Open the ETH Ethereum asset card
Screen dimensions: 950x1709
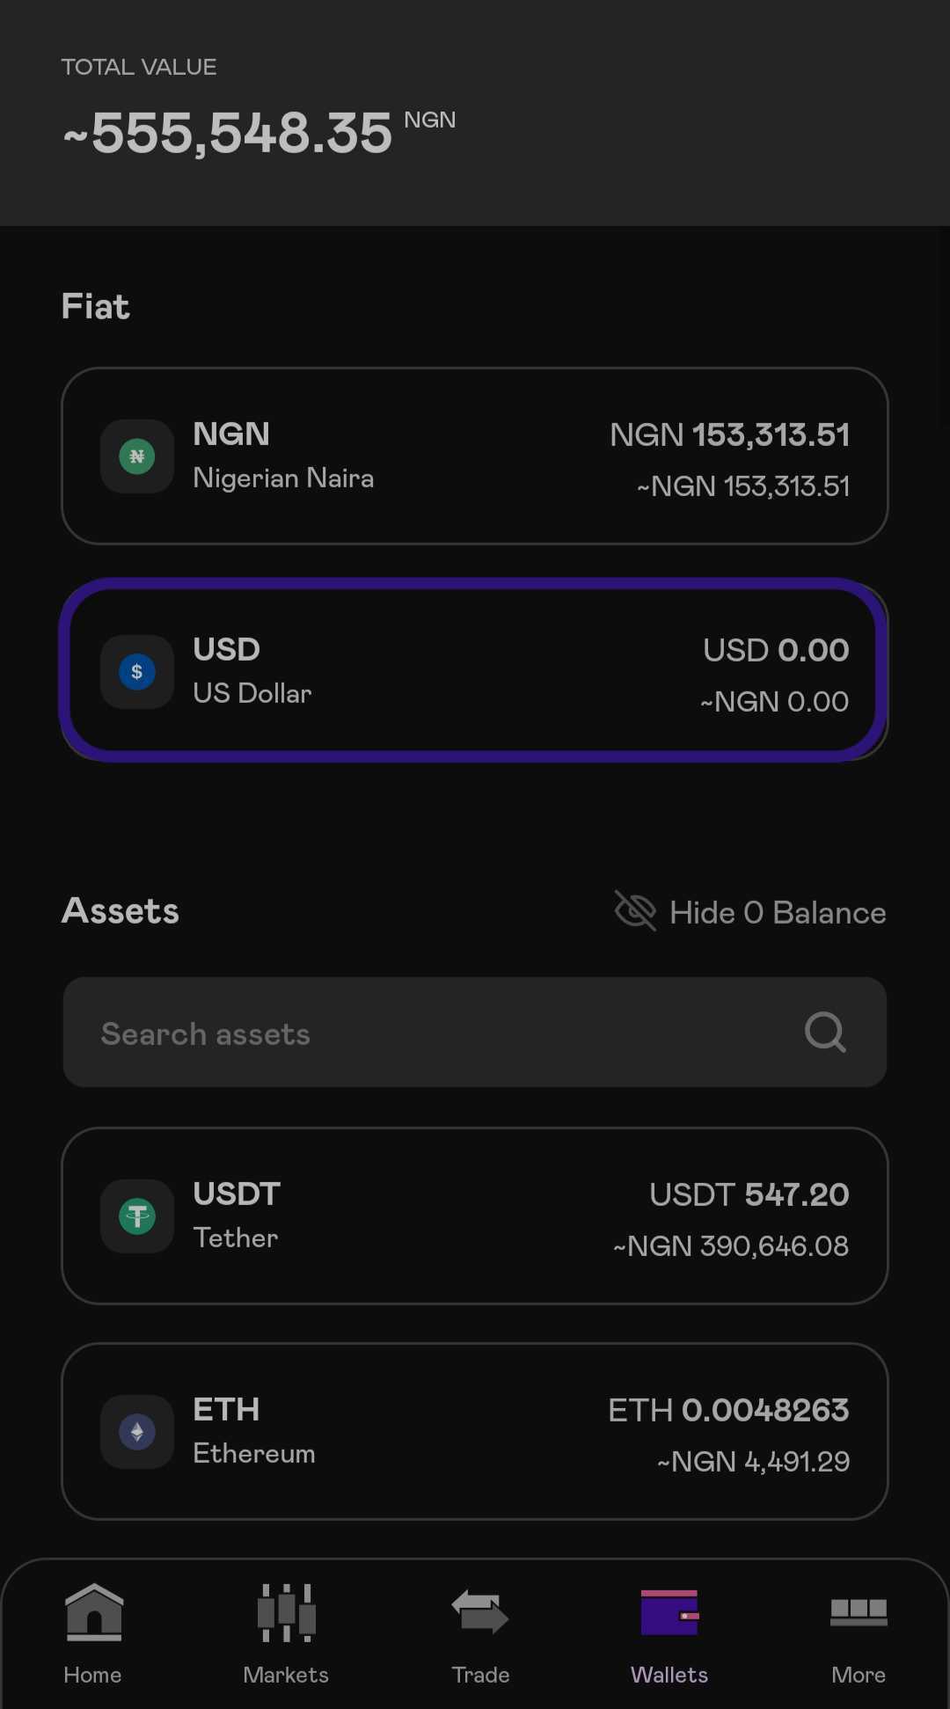[475, 1432]
